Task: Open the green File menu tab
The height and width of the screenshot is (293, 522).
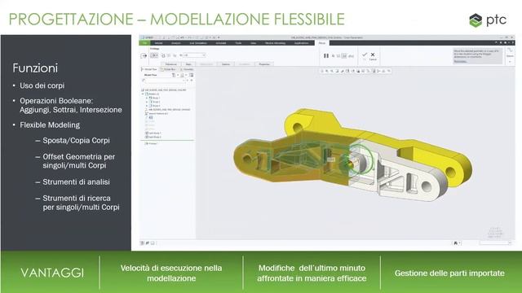Action: click(x=144, y=43)
